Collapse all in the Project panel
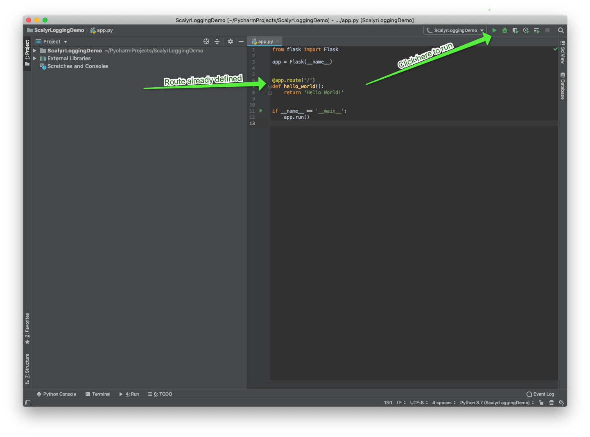Screen dimensions: 590x437 (x=217, y=41)
